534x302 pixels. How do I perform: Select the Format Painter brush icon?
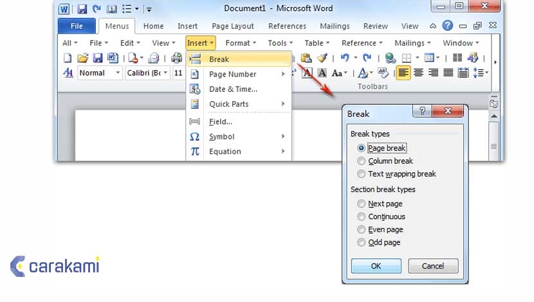tap(322, 58)
